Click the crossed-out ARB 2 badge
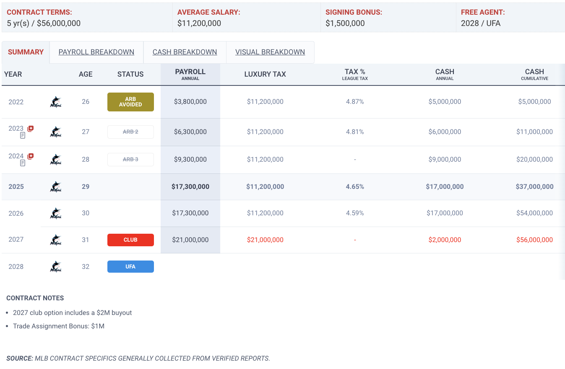The height and width of the screenshot is (369, 565). tap(130, 132)
